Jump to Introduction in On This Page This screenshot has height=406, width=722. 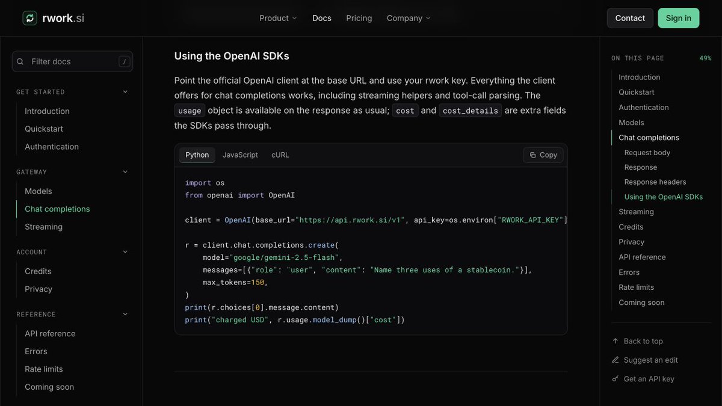(640, 77)
